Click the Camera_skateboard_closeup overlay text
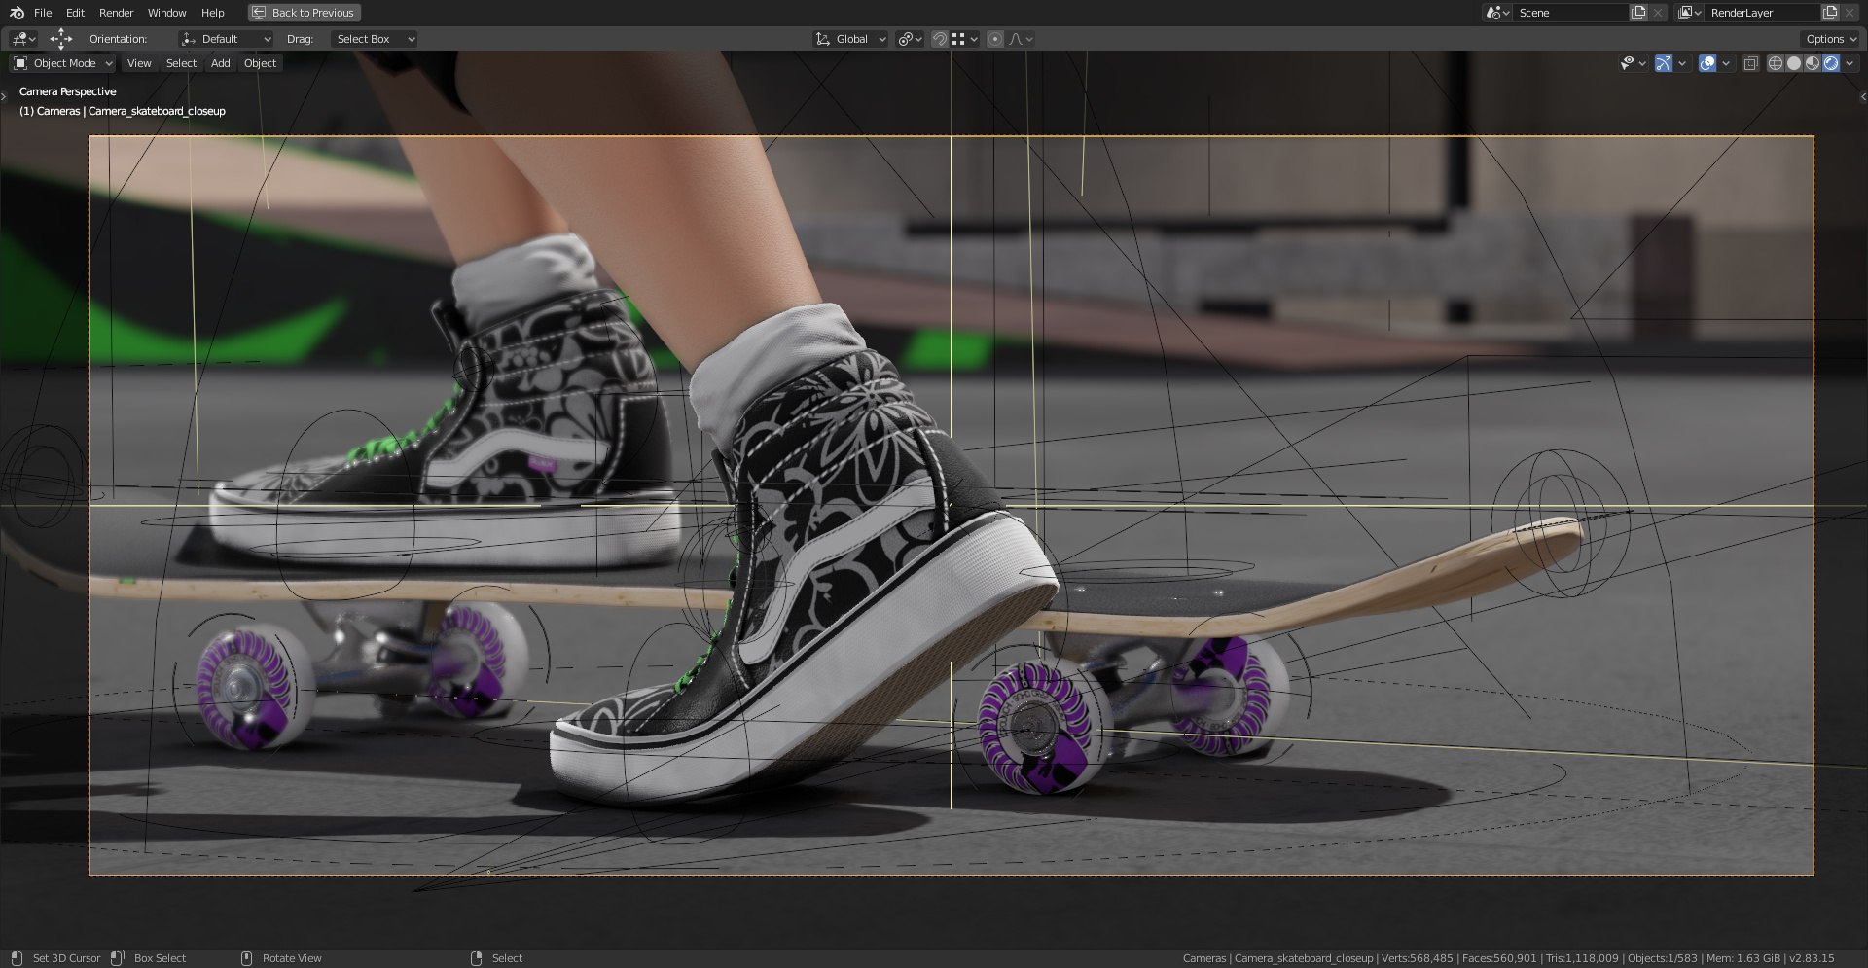1868x968 pixels. (x=157, y=111)
